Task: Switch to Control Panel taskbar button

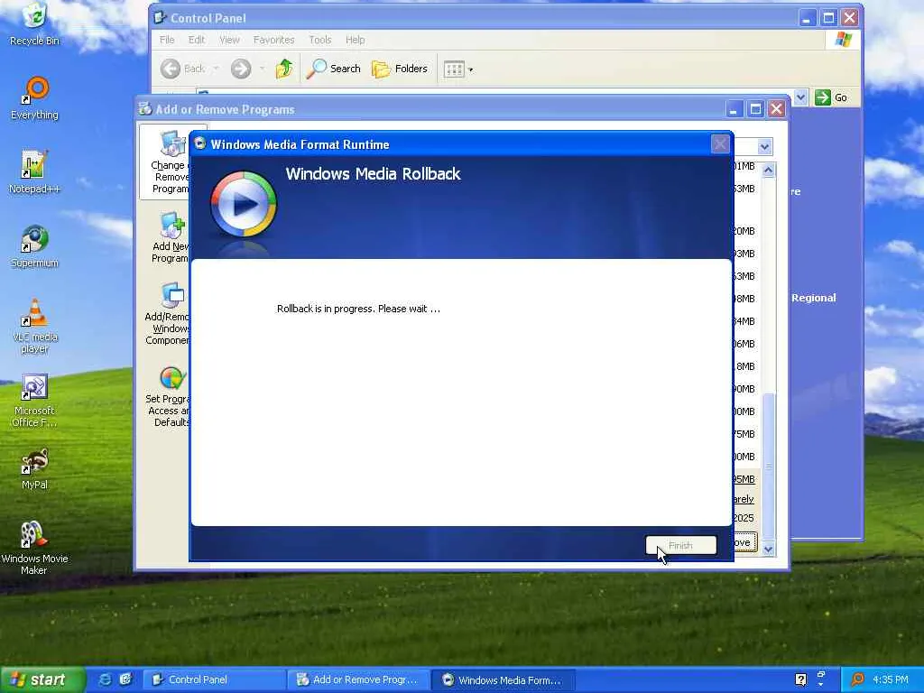Action: click(214, 679)
